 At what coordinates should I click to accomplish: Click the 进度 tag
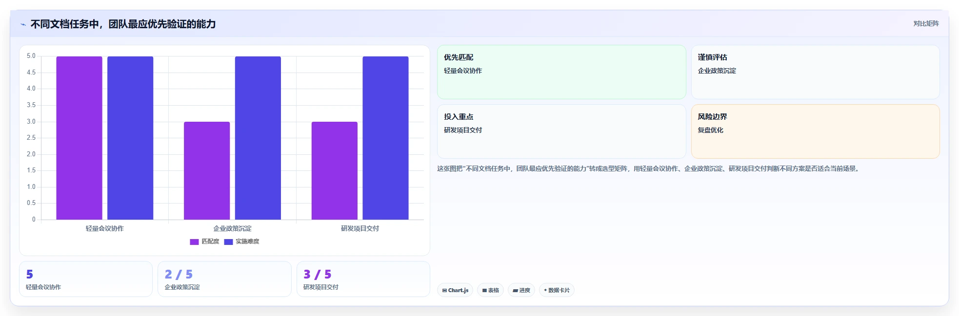tap(521, 290)
